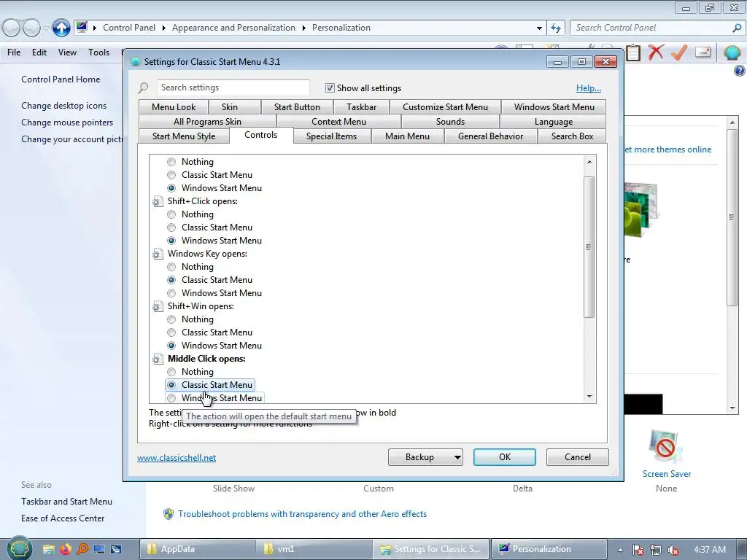747x560 pixels.
Task: Select Classic Start Menu under Shift+Win opens
Action: [171, 332]
